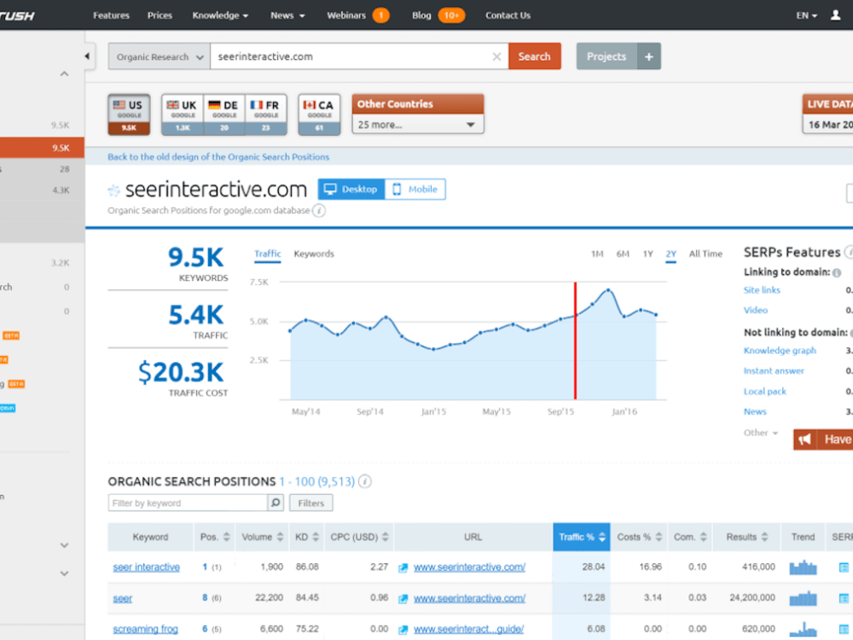The height and width of the screenshot is (640, 853).
Task: Click the orange Search button
Action: (534, 56)
